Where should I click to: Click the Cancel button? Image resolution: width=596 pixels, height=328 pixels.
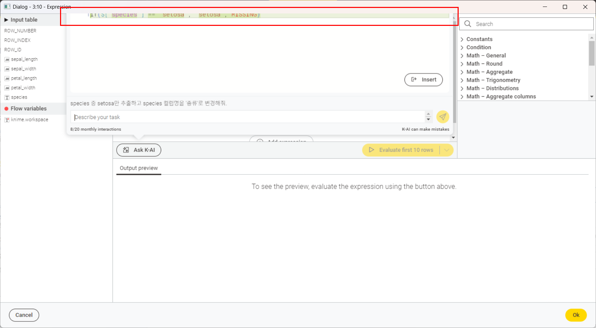pyautogui.click(x=24, y=315)
